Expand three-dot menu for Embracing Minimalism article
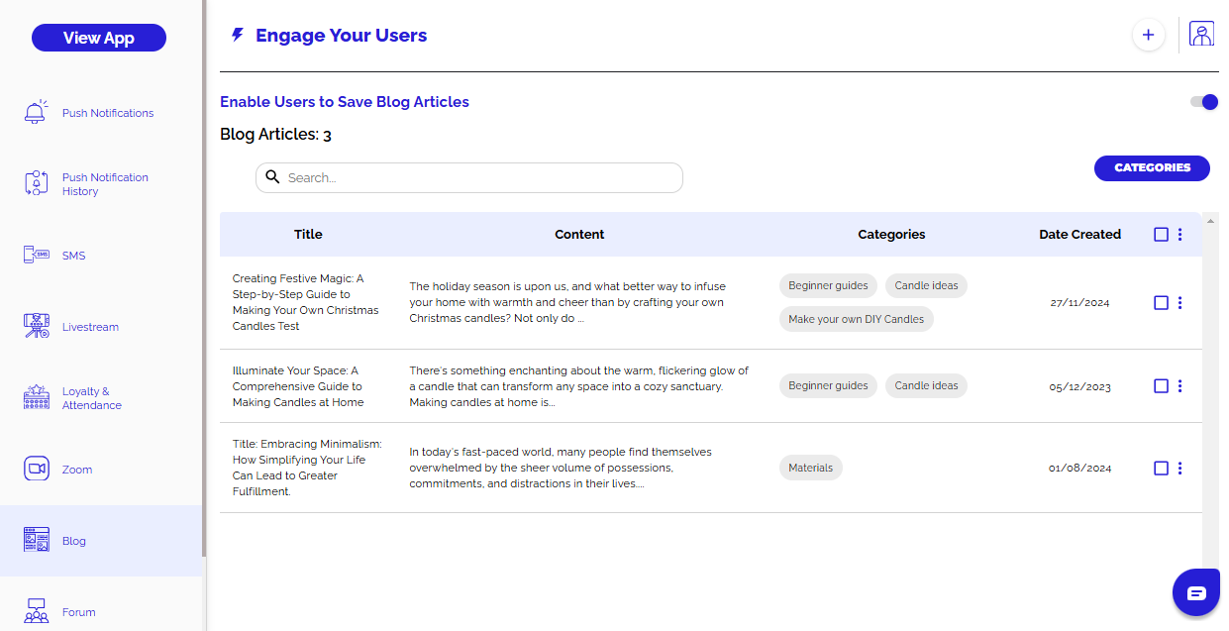 (x=1179, y=469)
